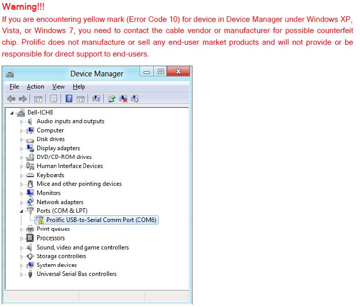Collapse the Ports (COM & LPT) node

coord(21,211)
